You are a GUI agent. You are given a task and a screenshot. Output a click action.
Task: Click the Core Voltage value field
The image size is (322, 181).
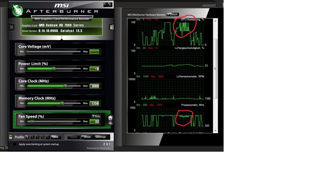94,51
